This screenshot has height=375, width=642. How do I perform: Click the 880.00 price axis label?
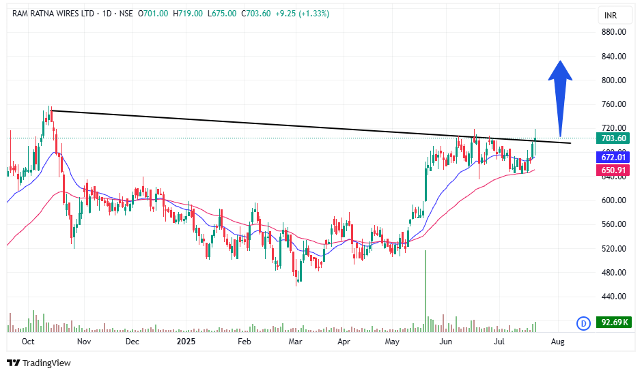(614, 32)
